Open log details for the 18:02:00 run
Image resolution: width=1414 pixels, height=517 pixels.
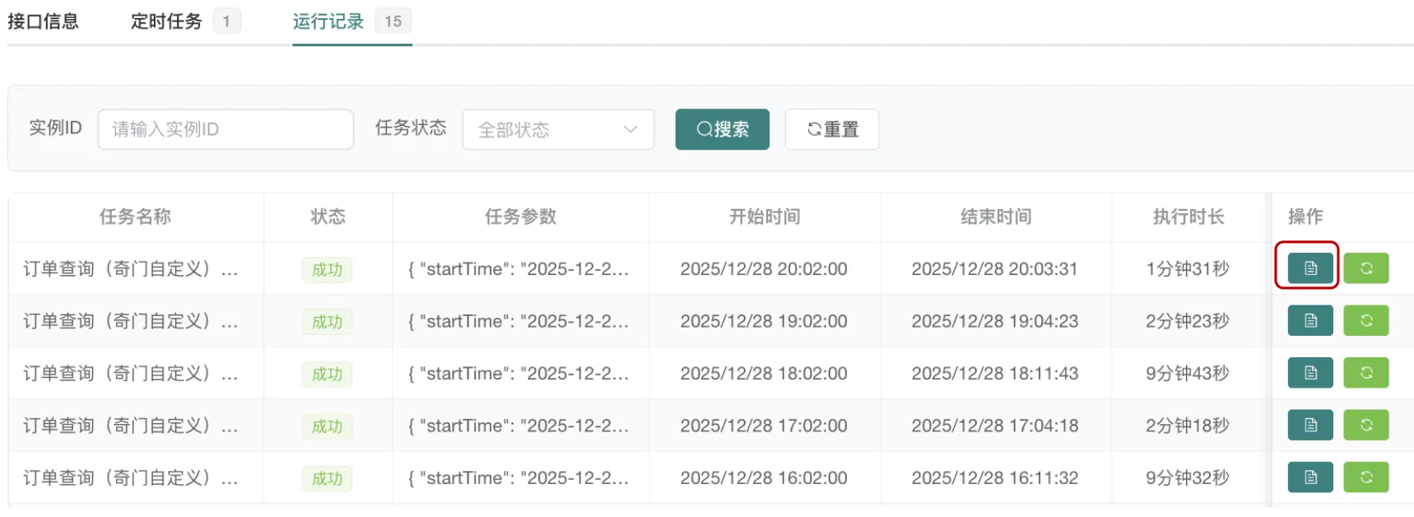[1309, 373]
